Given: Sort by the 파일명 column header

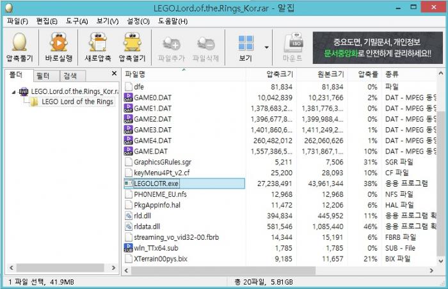Looking at the screenshot, I should click(184, 74).
